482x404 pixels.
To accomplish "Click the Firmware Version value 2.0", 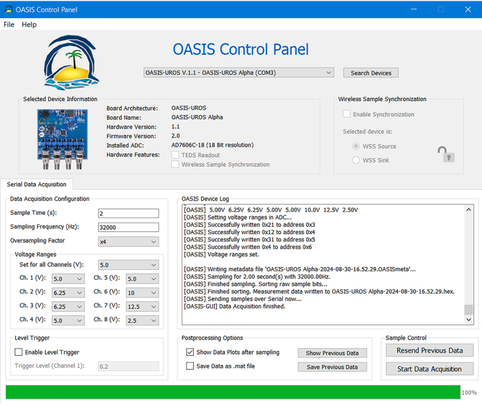I will coord(175,136).
